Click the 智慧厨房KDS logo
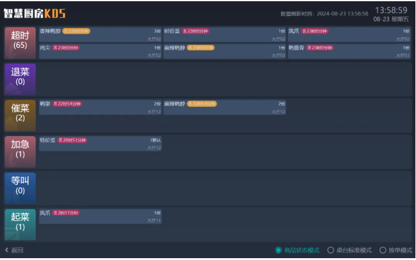This screenshot has width=416, height=260. [x=34, y=13]
